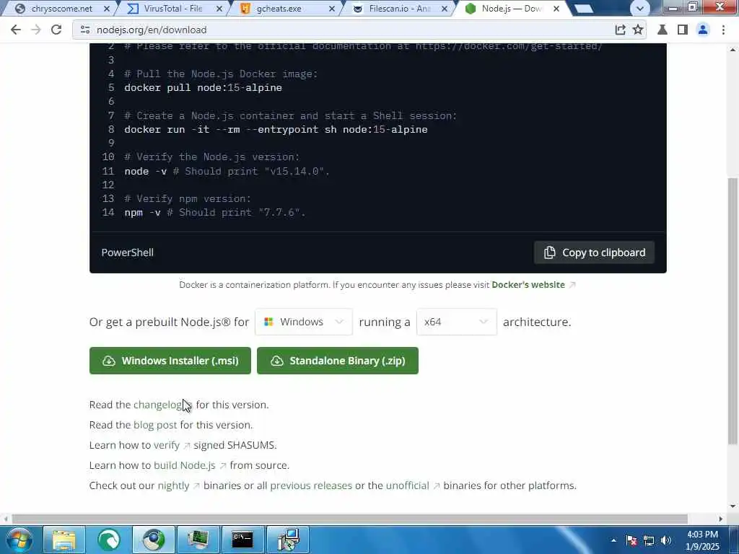739x554 pixels.
Task: Open the network computers taskbar app
Action: pyautogui.click(x=287, y=540)
